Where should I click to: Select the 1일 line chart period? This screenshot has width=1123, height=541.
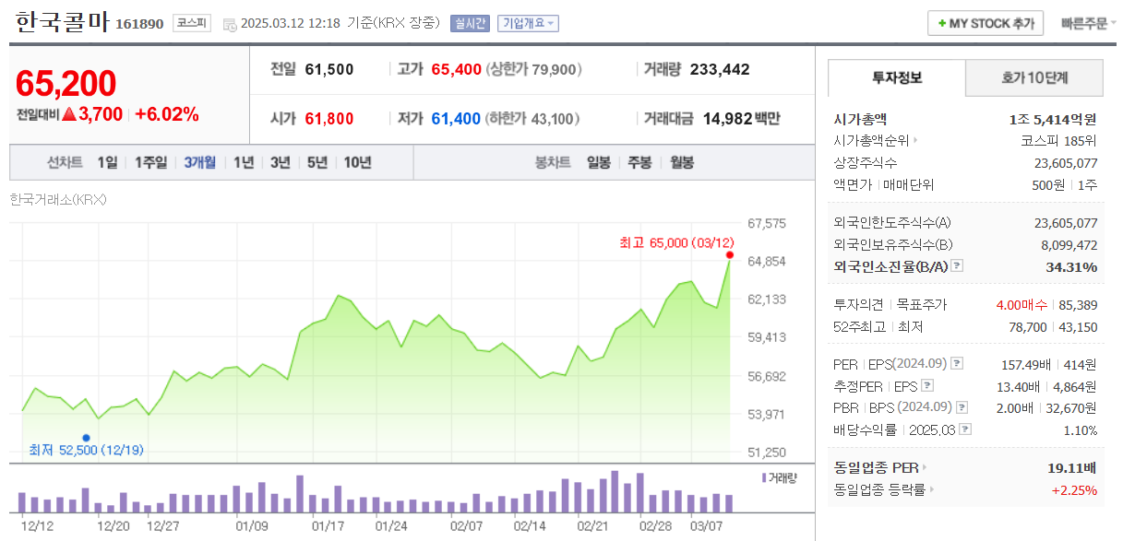pyautogui.click(x=107, y=162)
